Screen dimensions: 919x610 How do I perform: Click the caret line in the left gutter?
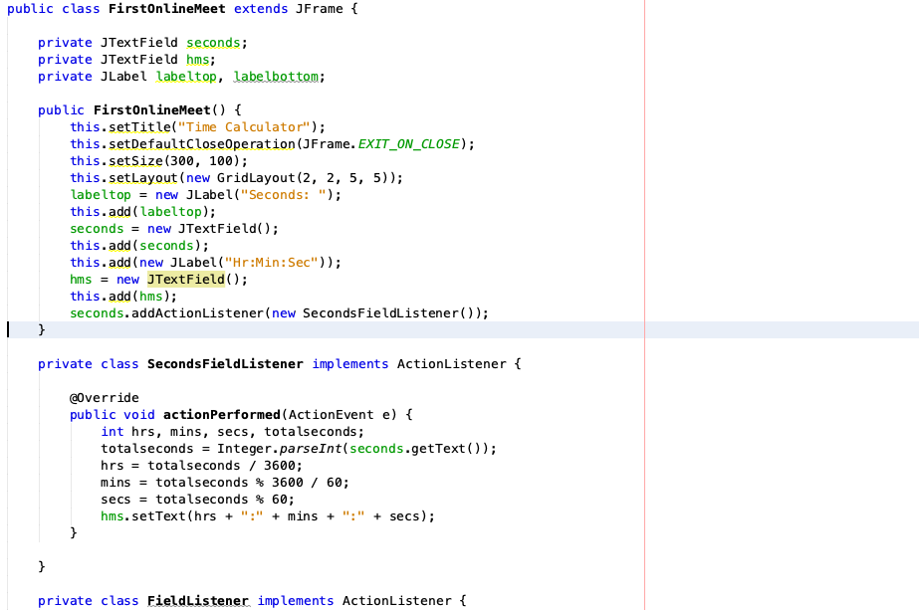tap(7, 329)
